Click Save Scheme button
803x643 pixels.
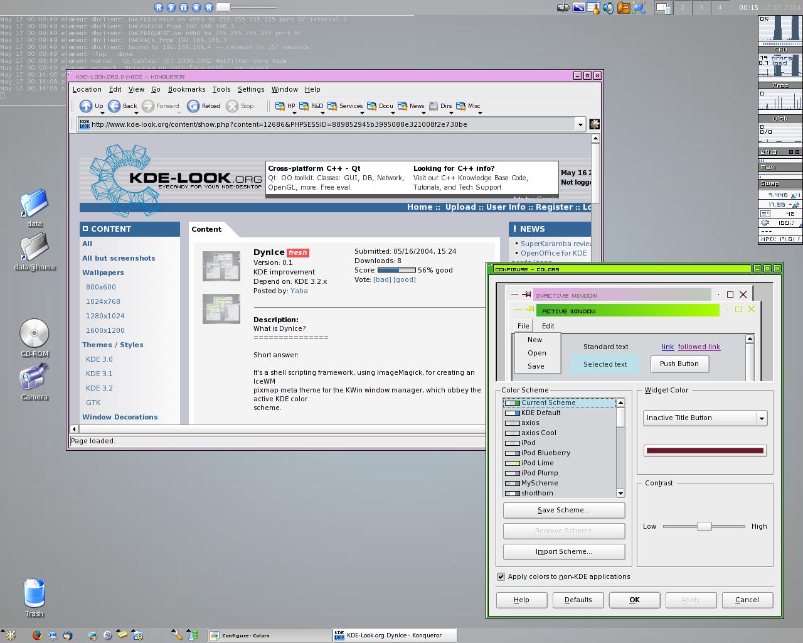[x=563, y=510]
